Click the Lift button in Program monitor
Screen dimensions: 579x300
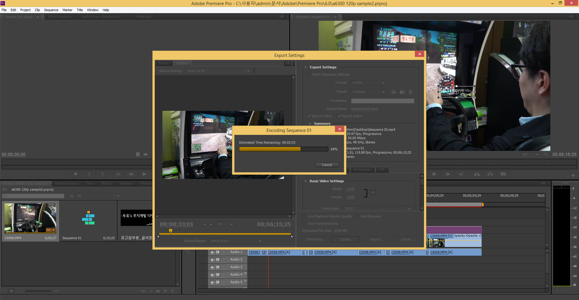coord(477,174)
